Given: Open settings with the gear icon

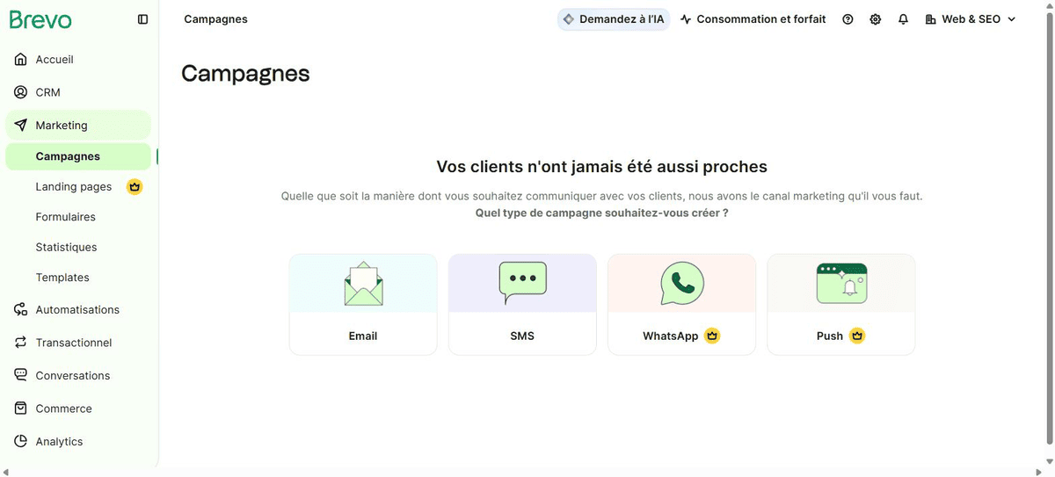Looking at the screenshot, I should coord(876,19).
